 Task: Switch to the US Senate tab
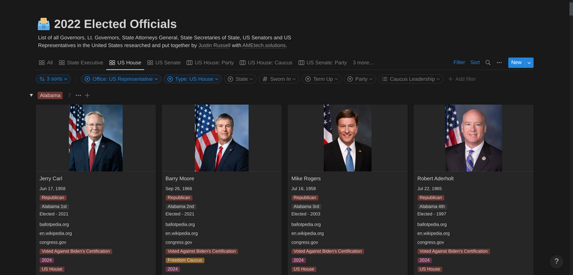tap(164, 63)
